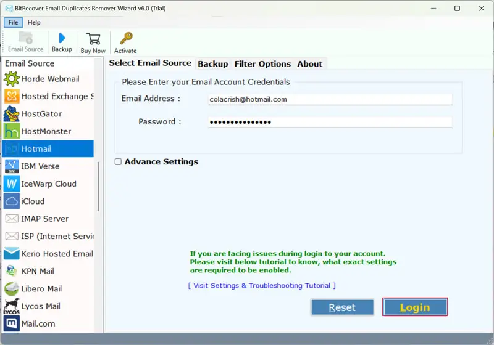Open the Help menu

(34, 22)
